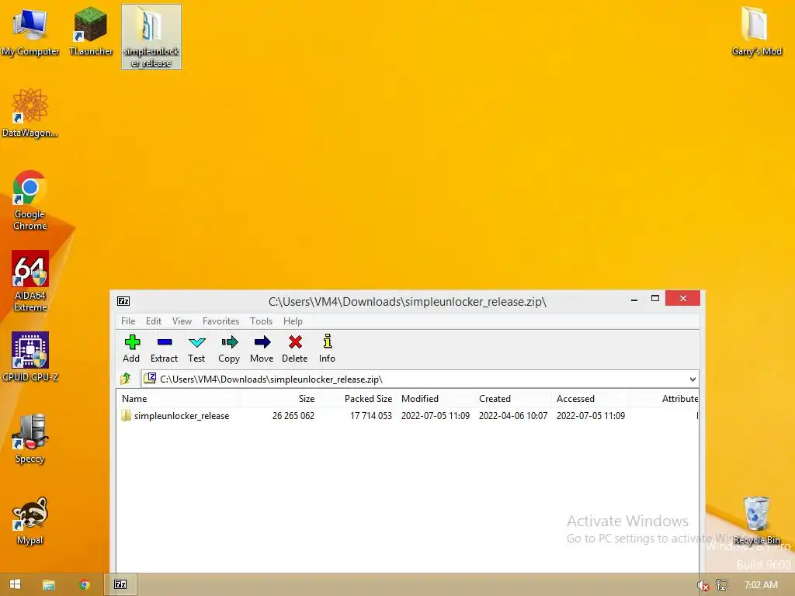Open the Favorites menu
Image resolution: width=795 pixels, height=596 pixels.
click(x=220, y=321)
